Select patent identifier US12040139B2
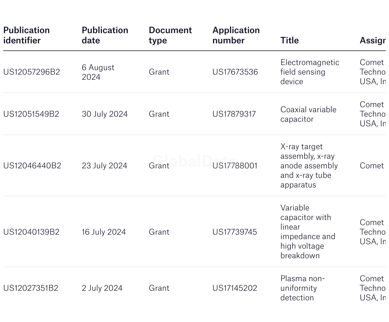This screenshot has height=322, width=389. coord(31,232)
